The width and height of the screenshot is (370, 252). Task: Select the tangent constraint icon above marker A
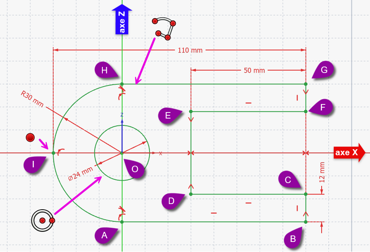120,210
